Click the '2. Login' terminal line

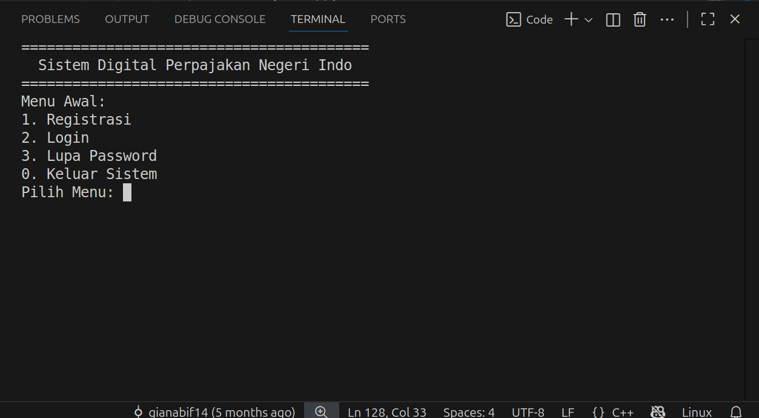tap(55, 138)
